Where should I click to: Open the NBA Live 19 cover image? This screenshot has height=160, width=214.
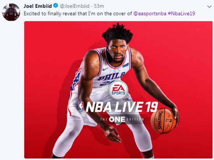point(118,90)
